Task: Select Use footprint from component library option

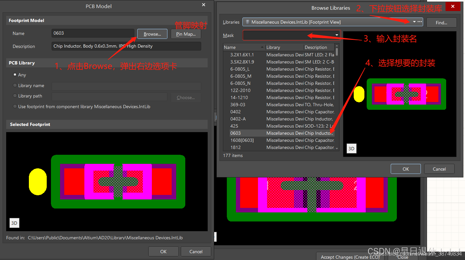Action: tap(15, 107)
